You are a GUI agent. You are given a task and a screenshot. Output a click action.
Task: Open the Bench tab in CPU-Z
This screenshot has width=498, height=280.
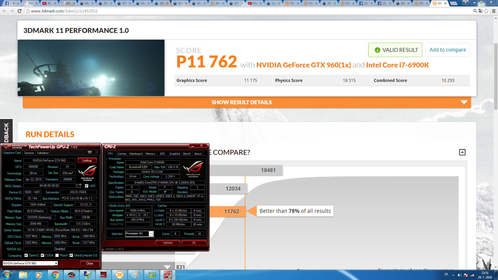click(187, 154)
